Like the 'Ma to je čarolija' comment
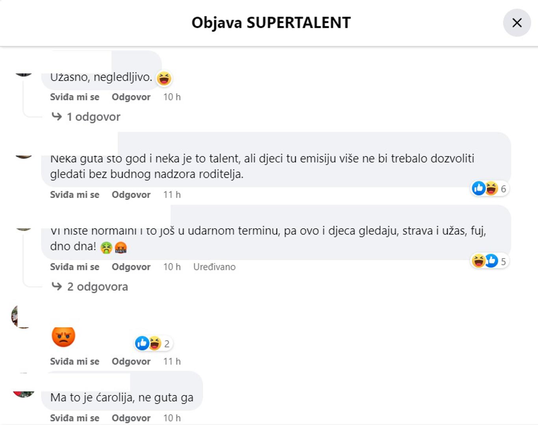The width and height of the screenshot is (538, 425). tap(74, 418)
